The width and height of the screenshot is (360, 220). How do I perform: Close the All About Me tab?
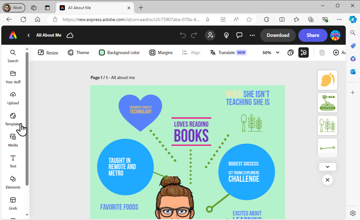click(x=129, y=8)
